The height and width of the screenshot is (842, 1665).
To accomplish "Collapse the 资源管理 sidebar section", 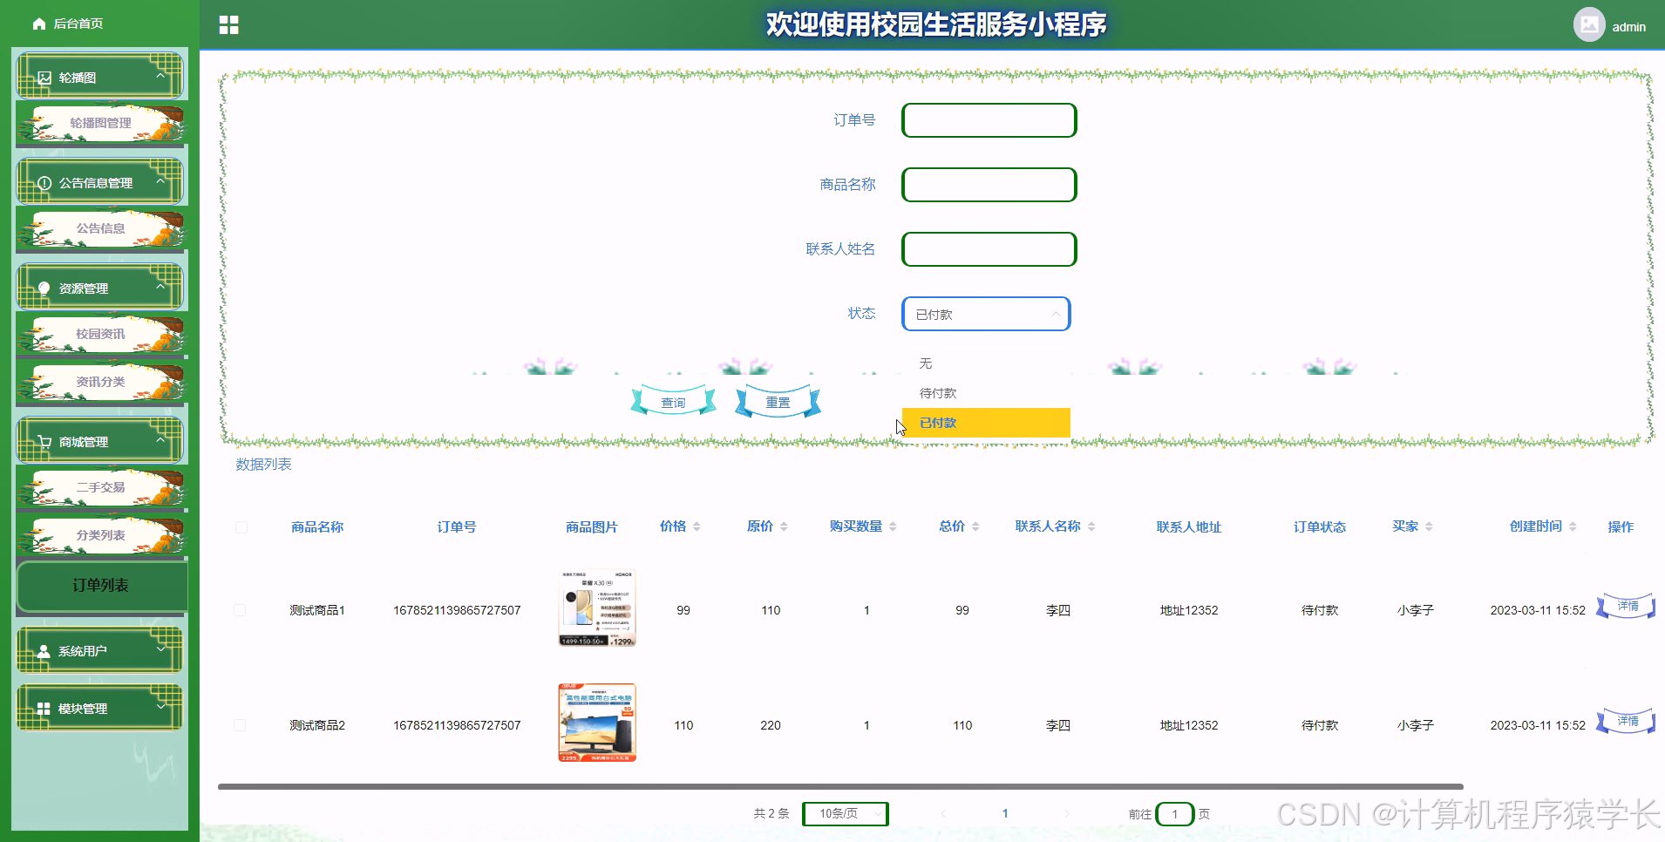I will click(x=160, y=287).
